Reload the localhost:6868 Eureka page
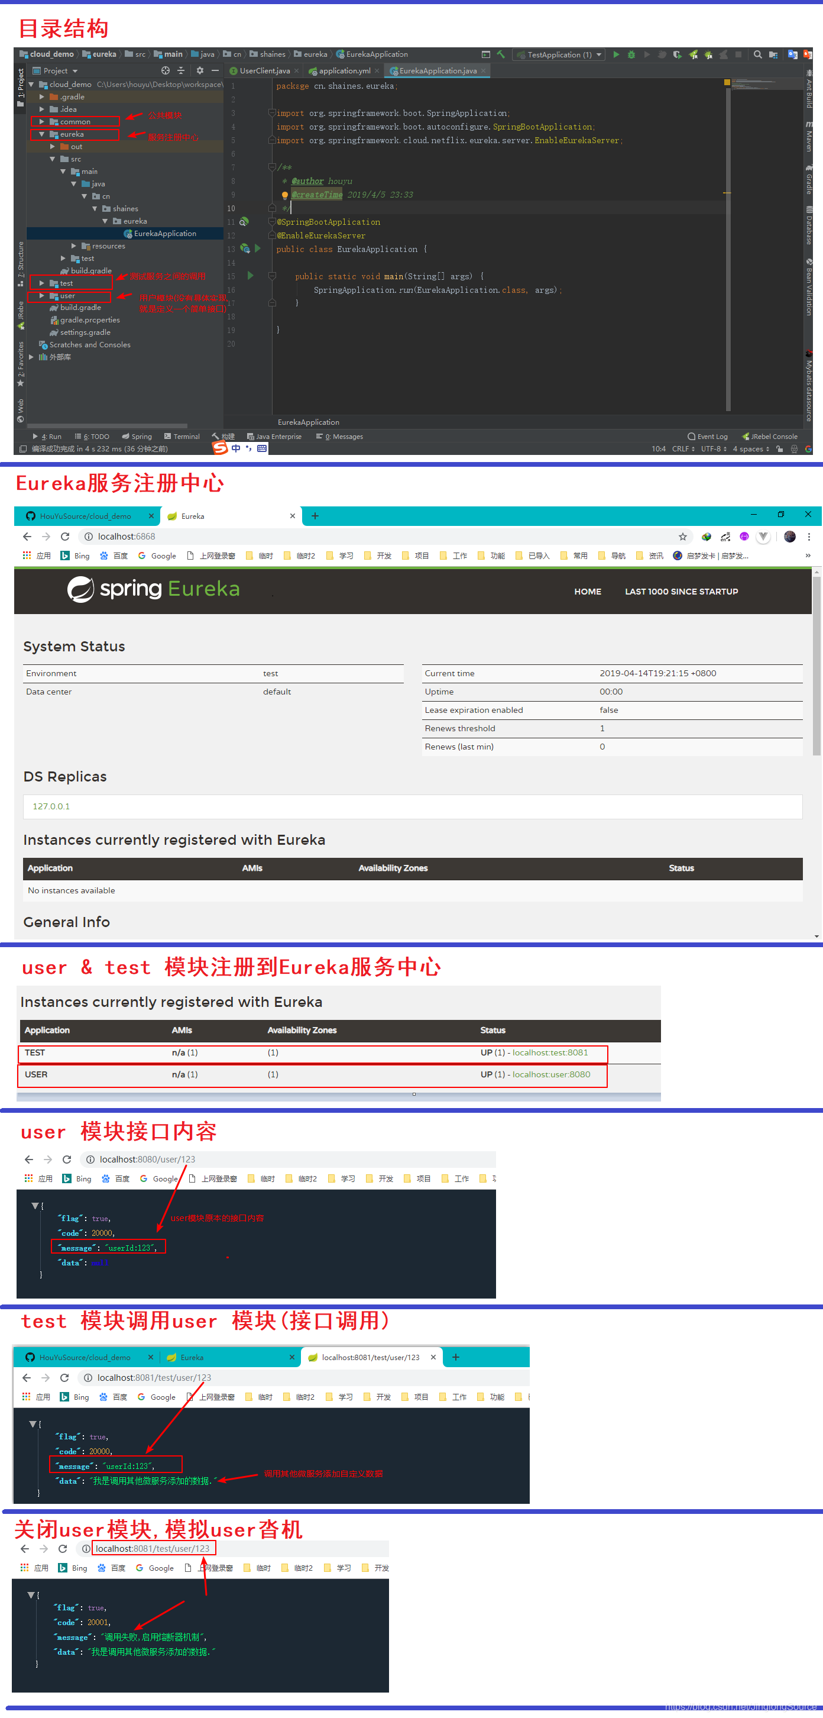The image size is (823, 1718). (x=64, y=536)
